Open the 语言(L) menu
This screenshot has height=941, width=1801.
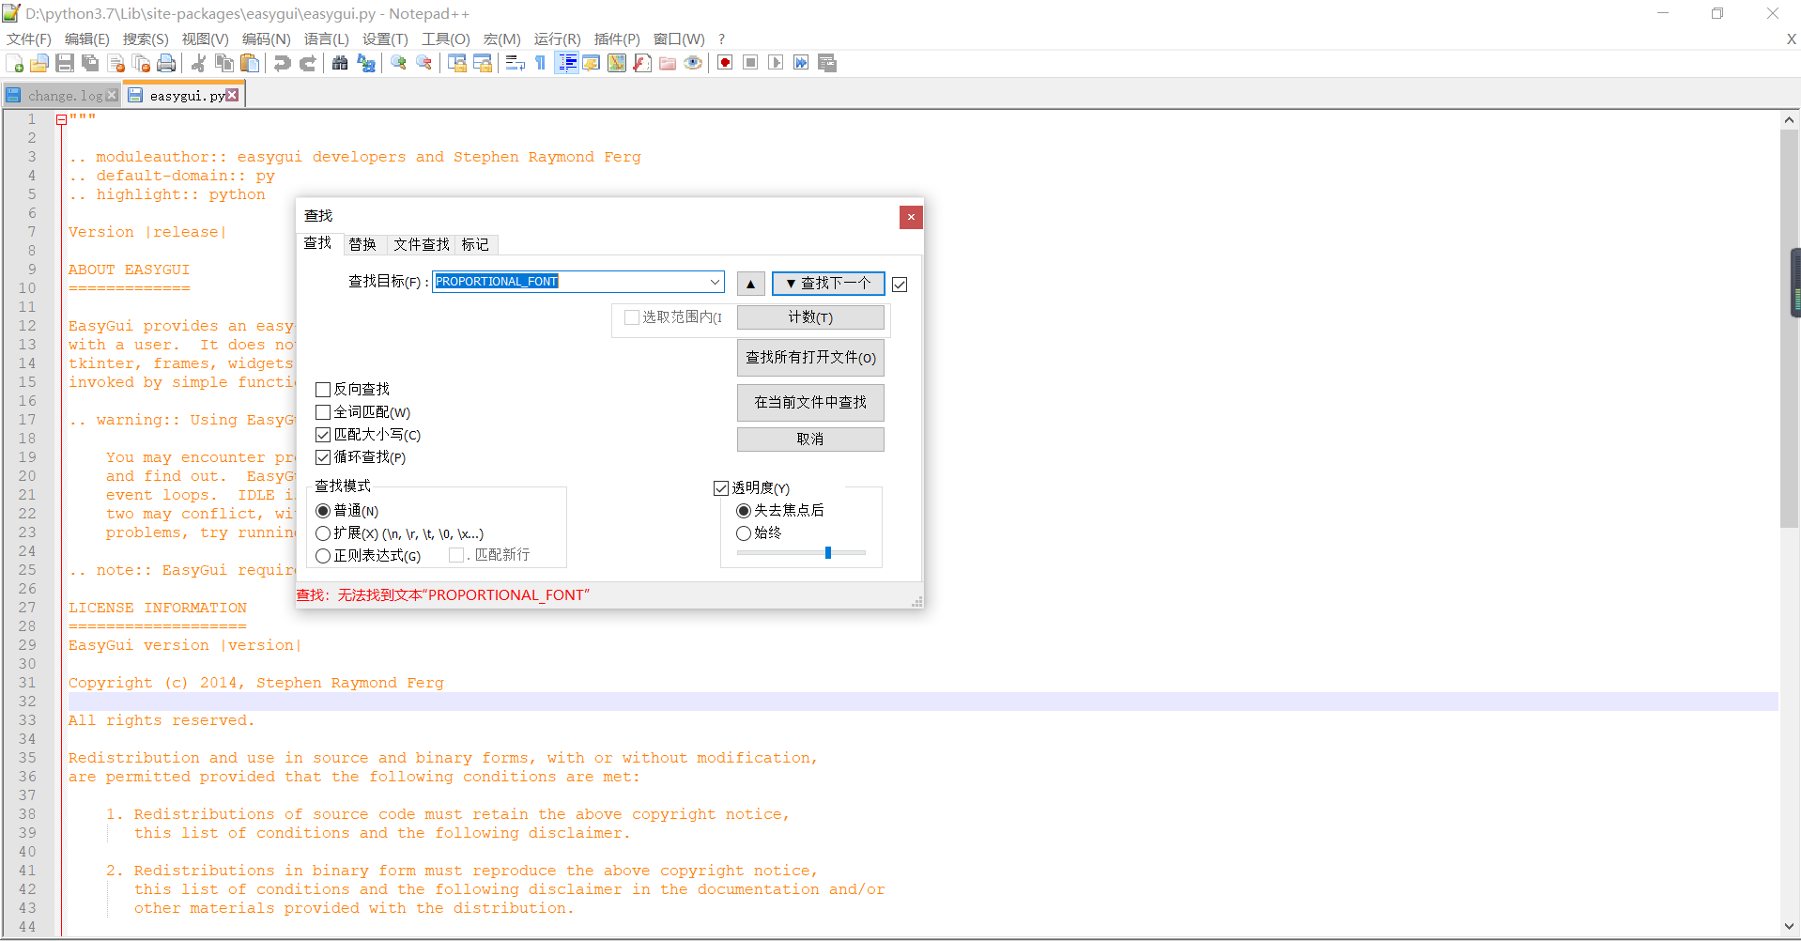click(326, 39)
